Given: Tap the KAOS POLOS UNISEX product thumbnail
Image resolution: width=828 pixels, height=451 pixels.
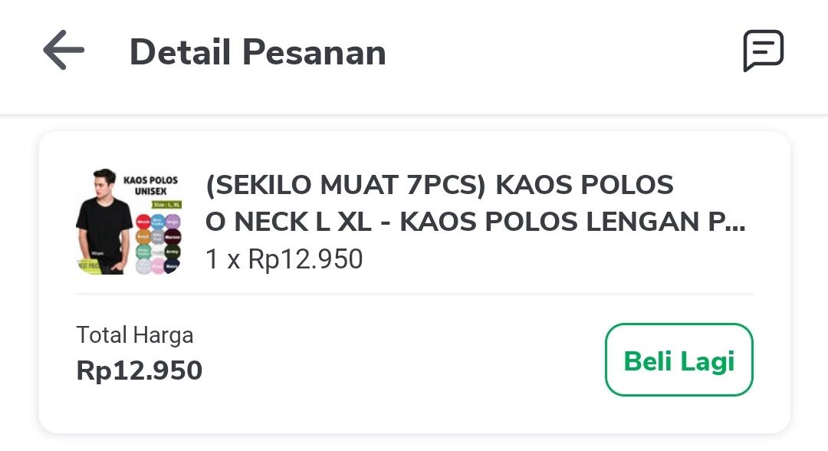Looking at the screenshot, I should pos(129,222).
